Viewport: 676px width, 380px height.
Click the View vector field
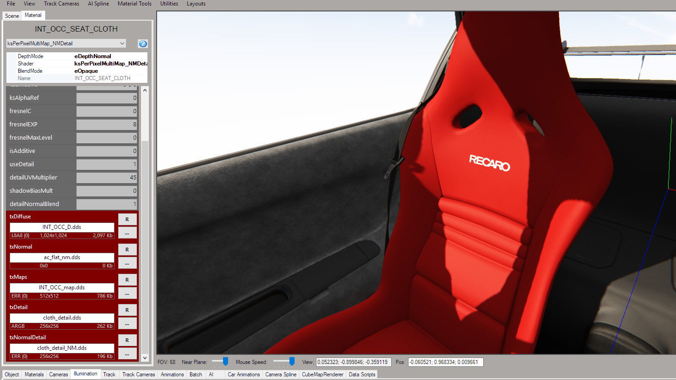(x=354, y=362)
